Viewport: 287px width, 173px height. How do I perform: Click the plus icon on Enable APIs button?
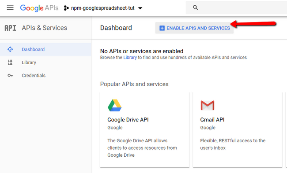point(162,28)
